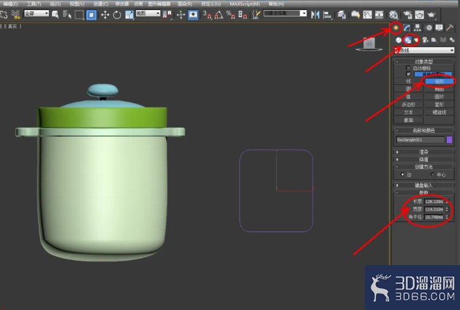Select the Systems category icon
The image size is (460, 310).
point(452,40)
